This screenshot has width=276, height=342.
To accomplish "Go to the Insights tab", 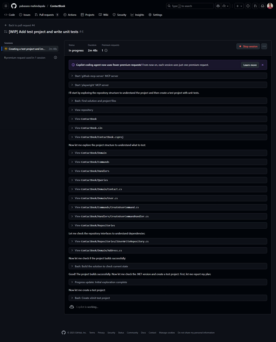I will coord(137,15).
